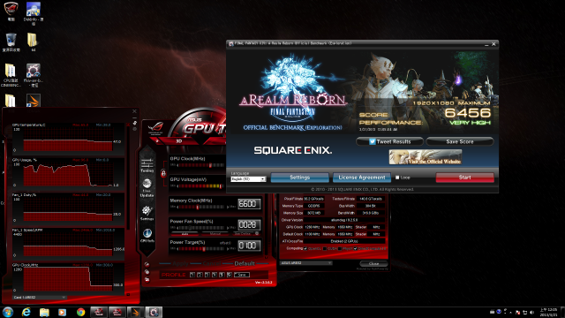Image resolution: width=565 pixels, height=318 pixels.
Task: Open Windows Media Player from taskbar
Action: (x=63, y=312)
